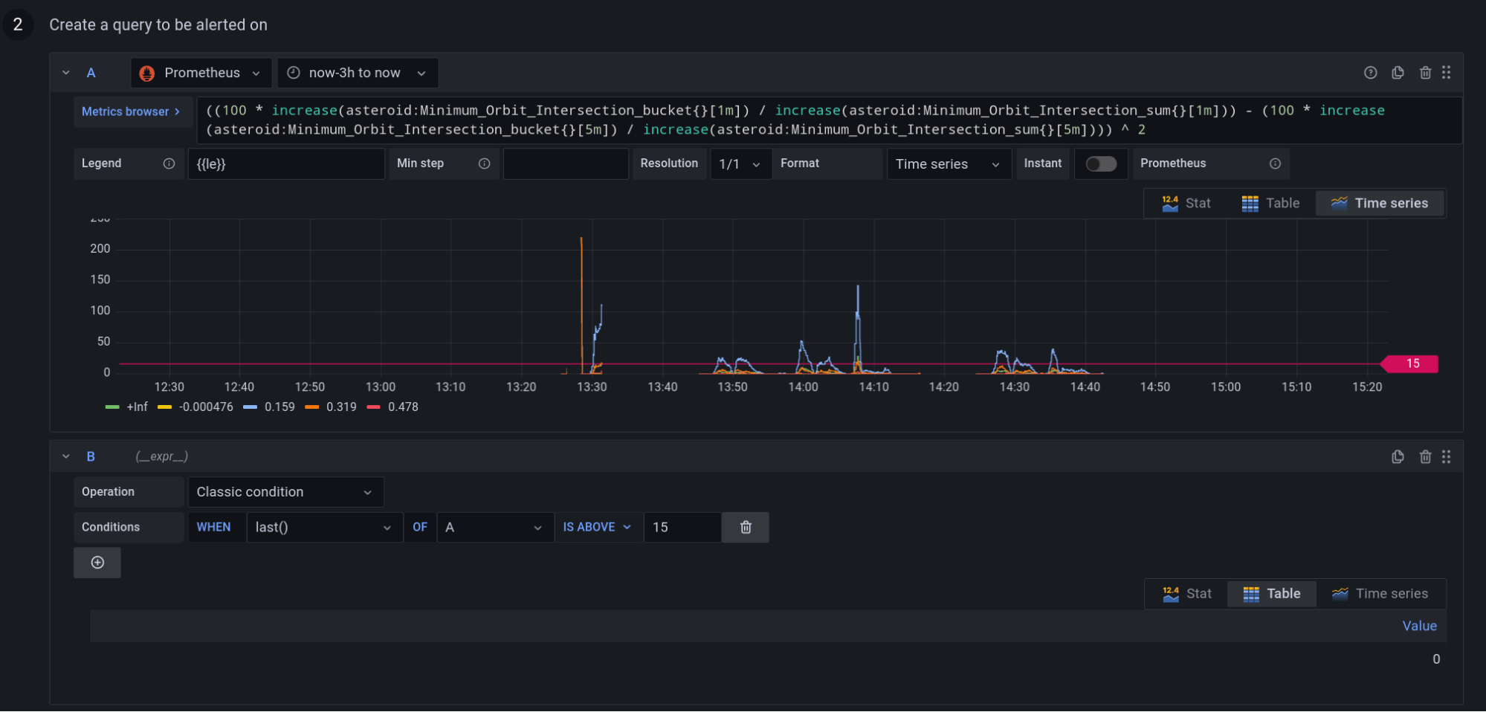The height and width of the screenshot is (712, 1486).
Task: Collapse query A with its chevron
Action: [65, 72]
